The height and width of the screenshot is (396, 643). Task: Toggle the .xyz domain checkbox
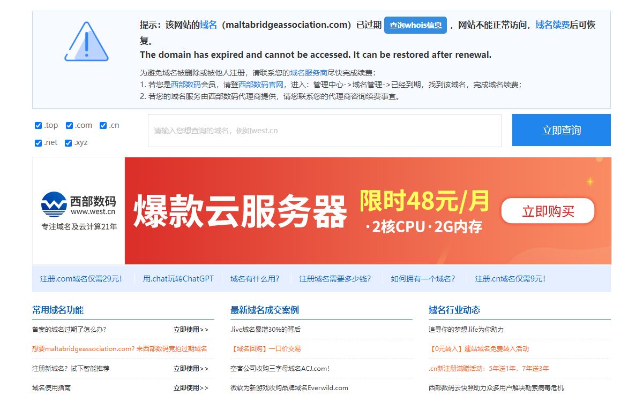click(68, 143)
